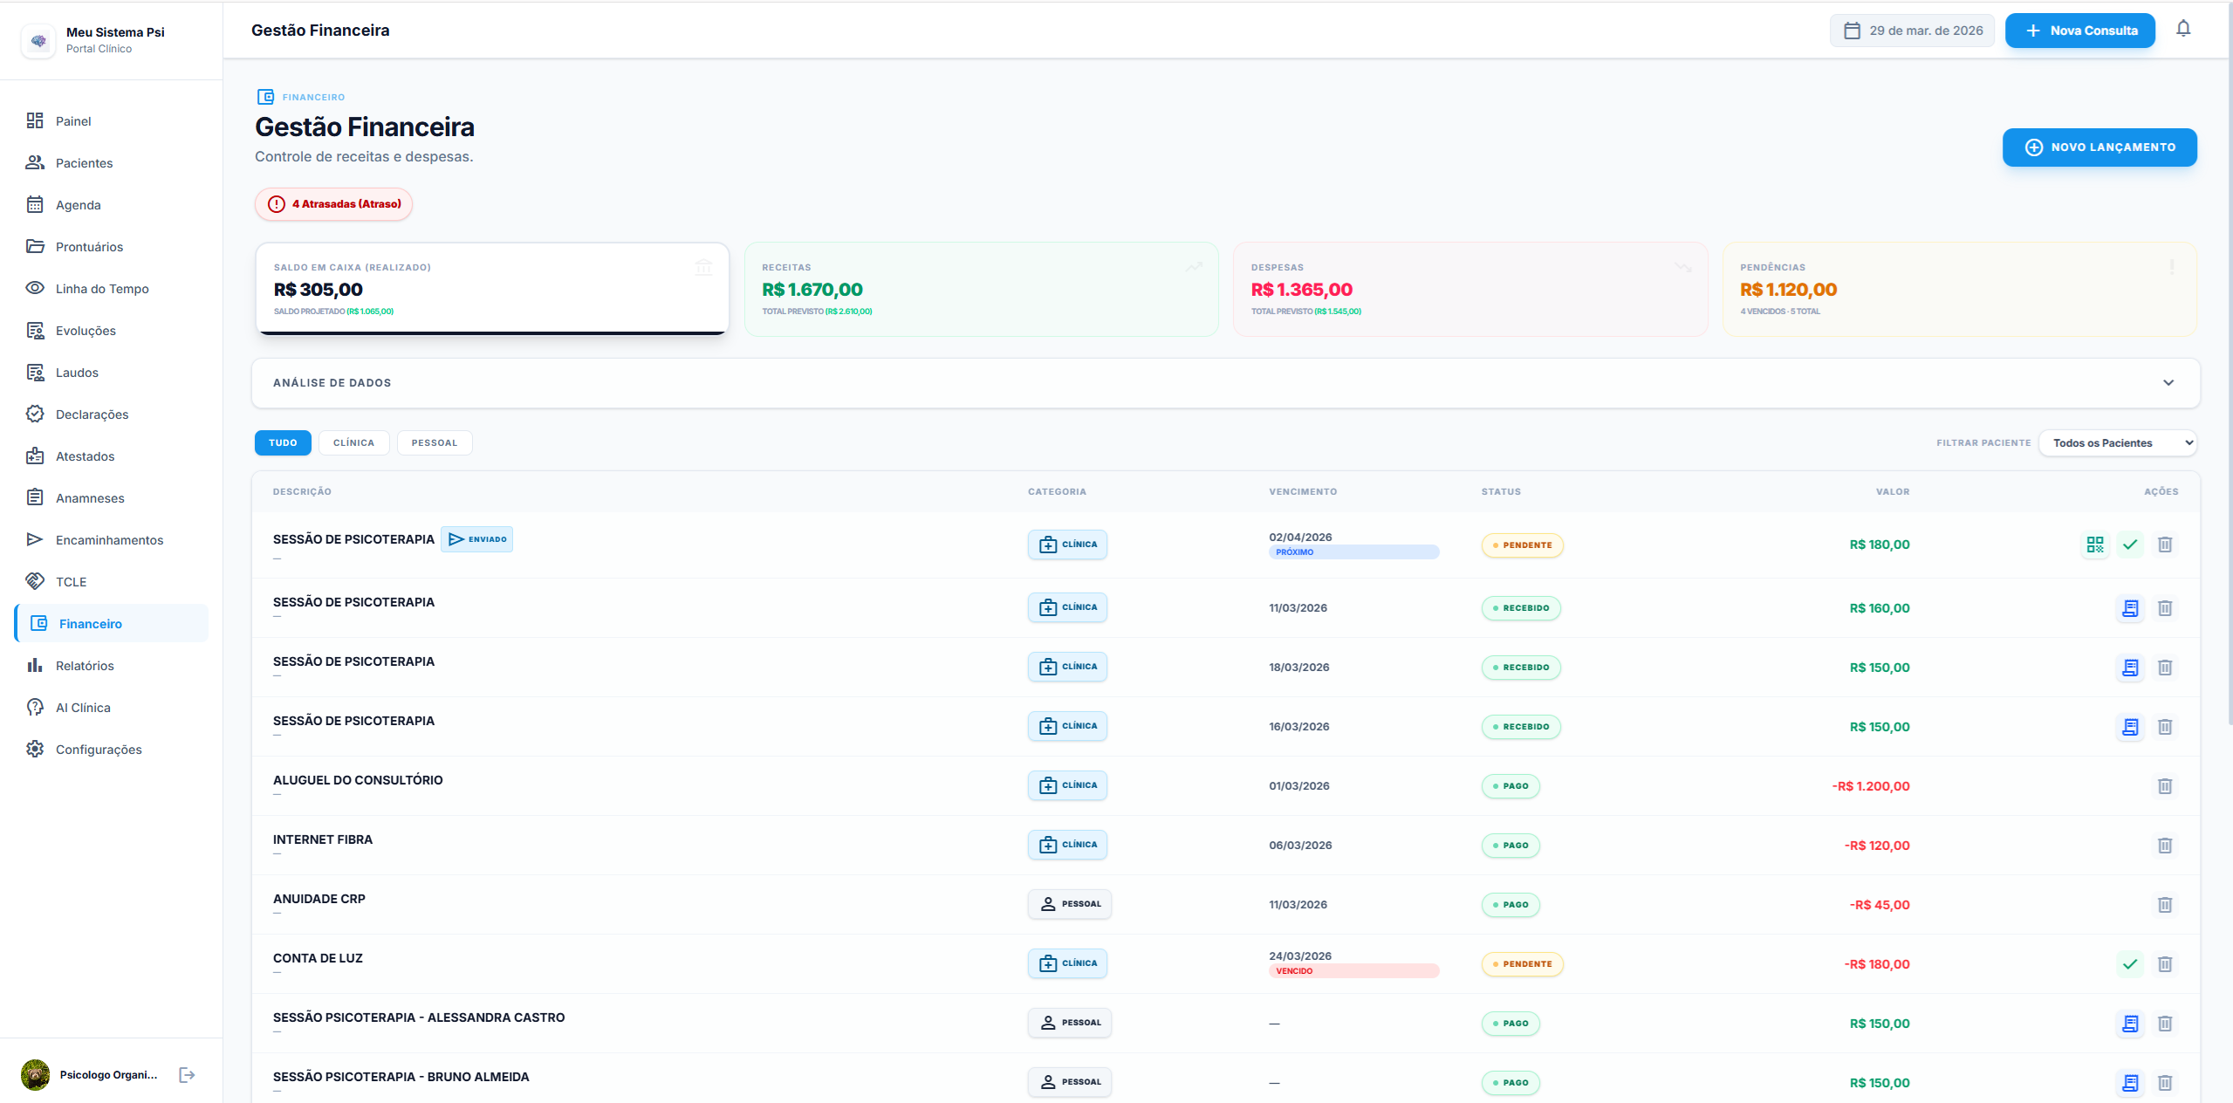2233x1103 pixels.
Task: Open TCLE in the sidebar
Action: coord(112,582)
